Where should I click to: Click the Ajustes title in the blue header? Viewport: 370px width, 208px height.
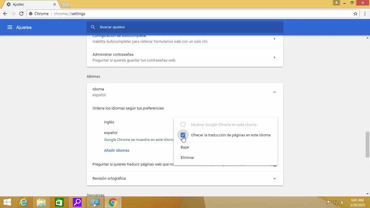24,27
